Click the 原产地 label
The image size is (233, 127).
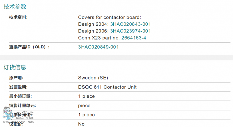tap(16, 78)
